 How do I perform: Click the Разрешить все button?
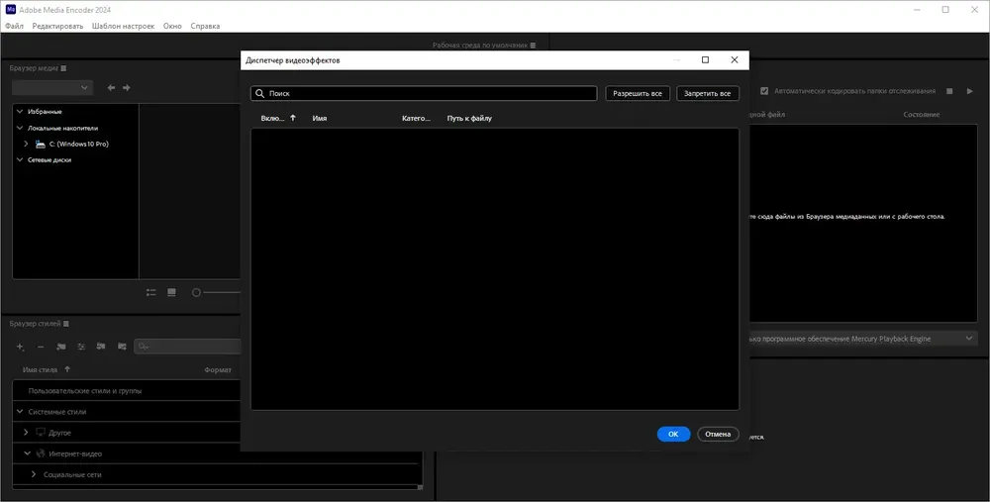point(638,93)
